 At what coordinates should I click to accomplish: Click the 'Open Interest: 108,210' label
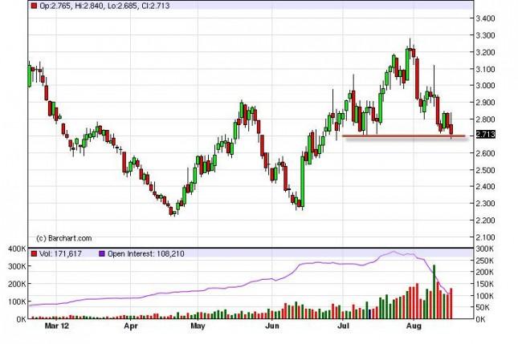click(x=146, y=253)
